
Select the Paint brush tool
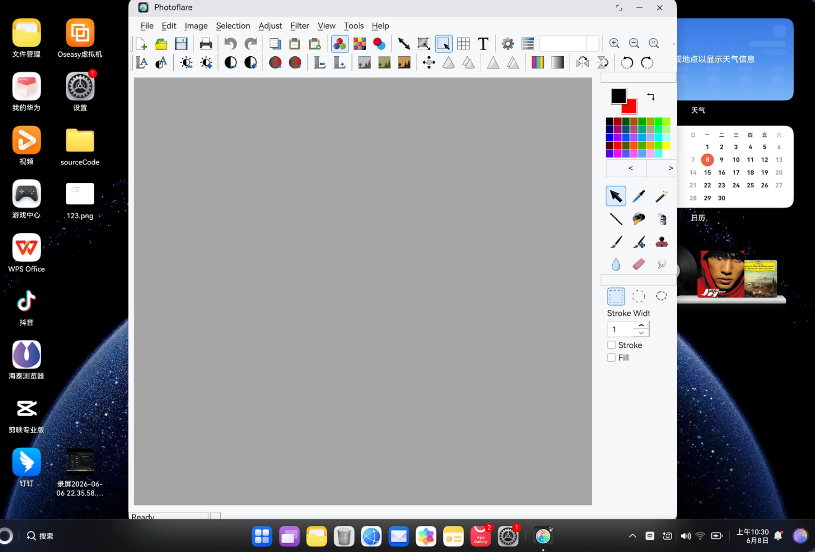616,242
